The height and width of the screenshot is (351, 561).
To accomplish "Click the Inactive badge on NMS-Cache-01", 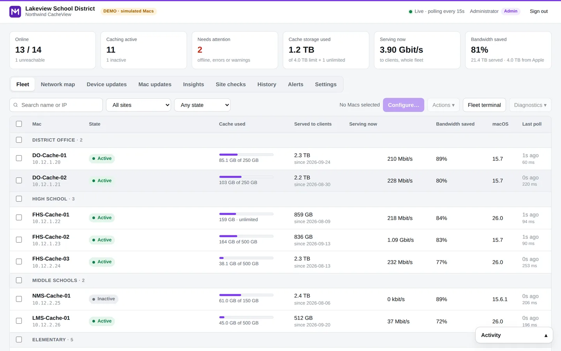I will coord(104,299).
